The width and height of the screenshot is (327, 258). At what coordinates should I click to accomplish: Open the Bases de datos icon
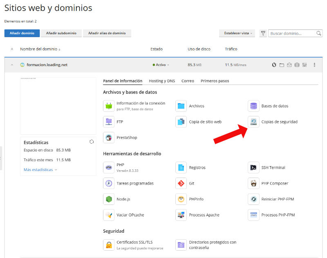(x=253, y=106)
